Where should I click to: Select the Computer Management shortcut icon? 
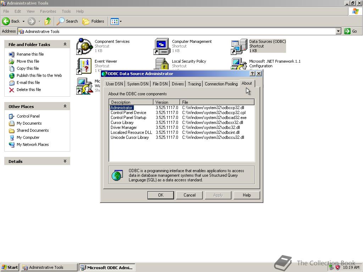coord(162,46)
